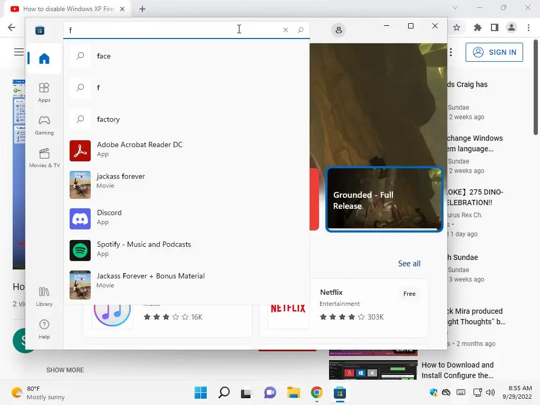Click SIGN IN button on YouTube

click(x=494, y=52)
